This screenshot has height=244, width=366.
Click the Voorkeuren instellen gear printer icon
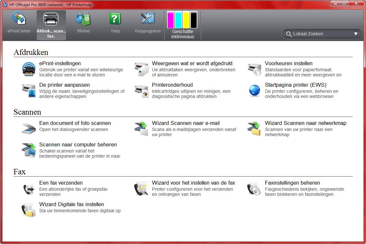[x=254, y=69]
